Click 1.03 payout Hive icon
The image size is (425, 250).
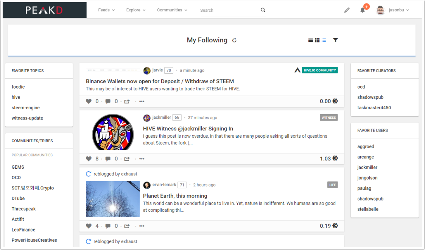pyautogui.click(x=335, y=158)
